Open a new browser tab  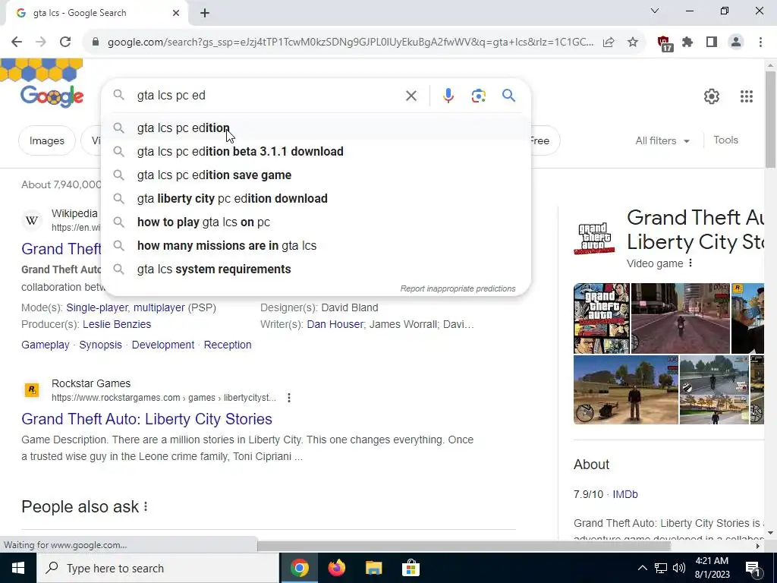[x=205, y=13]
